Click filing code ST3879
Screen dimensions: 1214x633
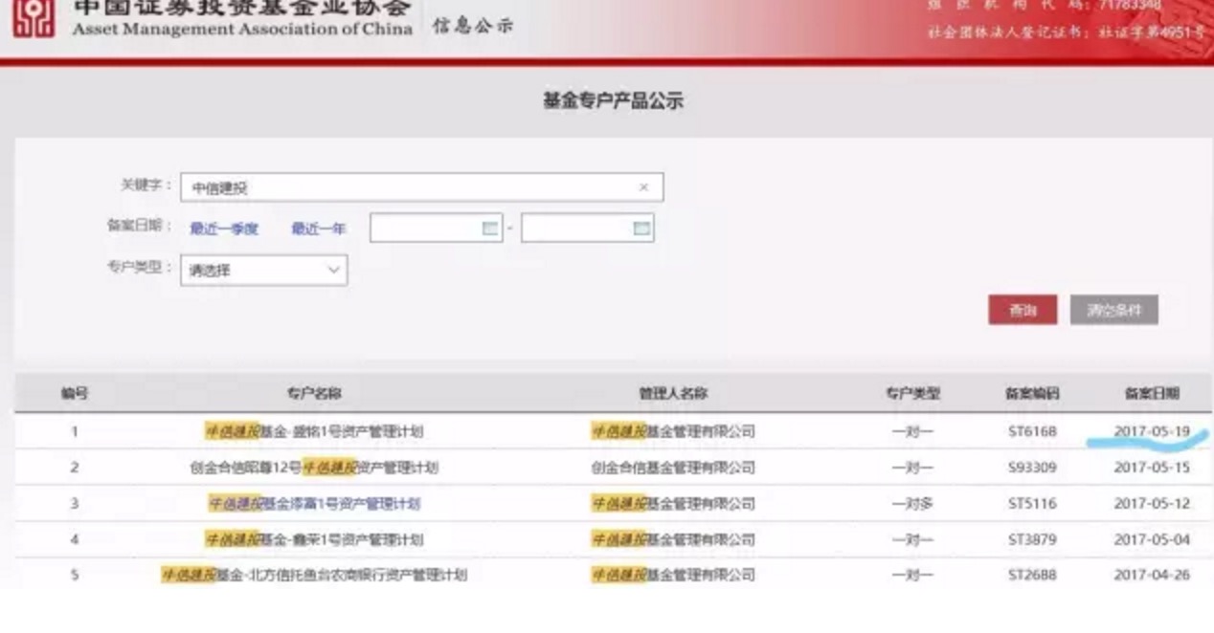point(1032,539)
